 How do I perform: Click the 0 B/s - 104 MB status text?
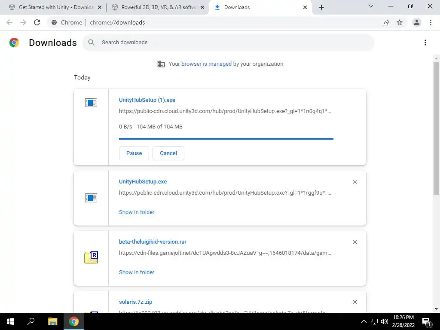pos(151,127)
